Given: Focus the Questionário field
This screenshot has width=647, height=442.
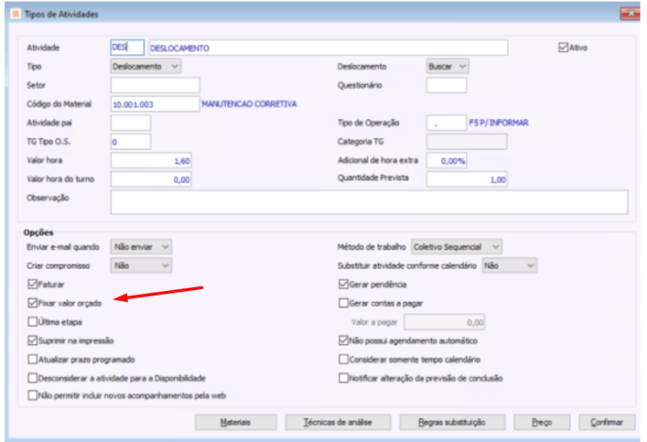Looking at the screenshot, I should (x=446, y=85).
